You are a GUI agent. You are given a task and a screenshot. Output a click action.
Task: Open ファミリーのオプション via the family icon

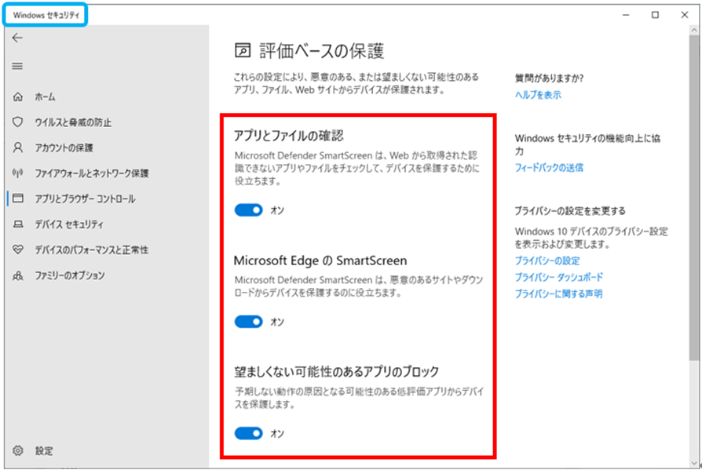point(17,275)
